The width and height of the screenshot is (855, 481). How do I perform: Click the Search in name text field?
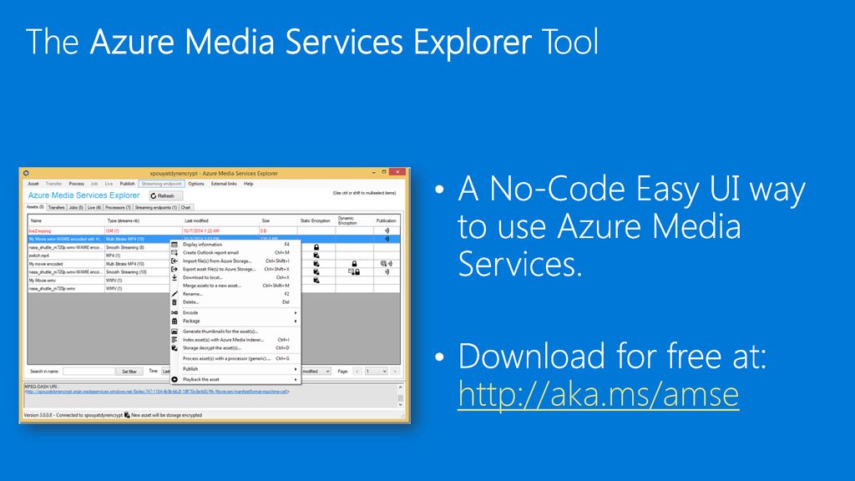[x=89, y=372]
